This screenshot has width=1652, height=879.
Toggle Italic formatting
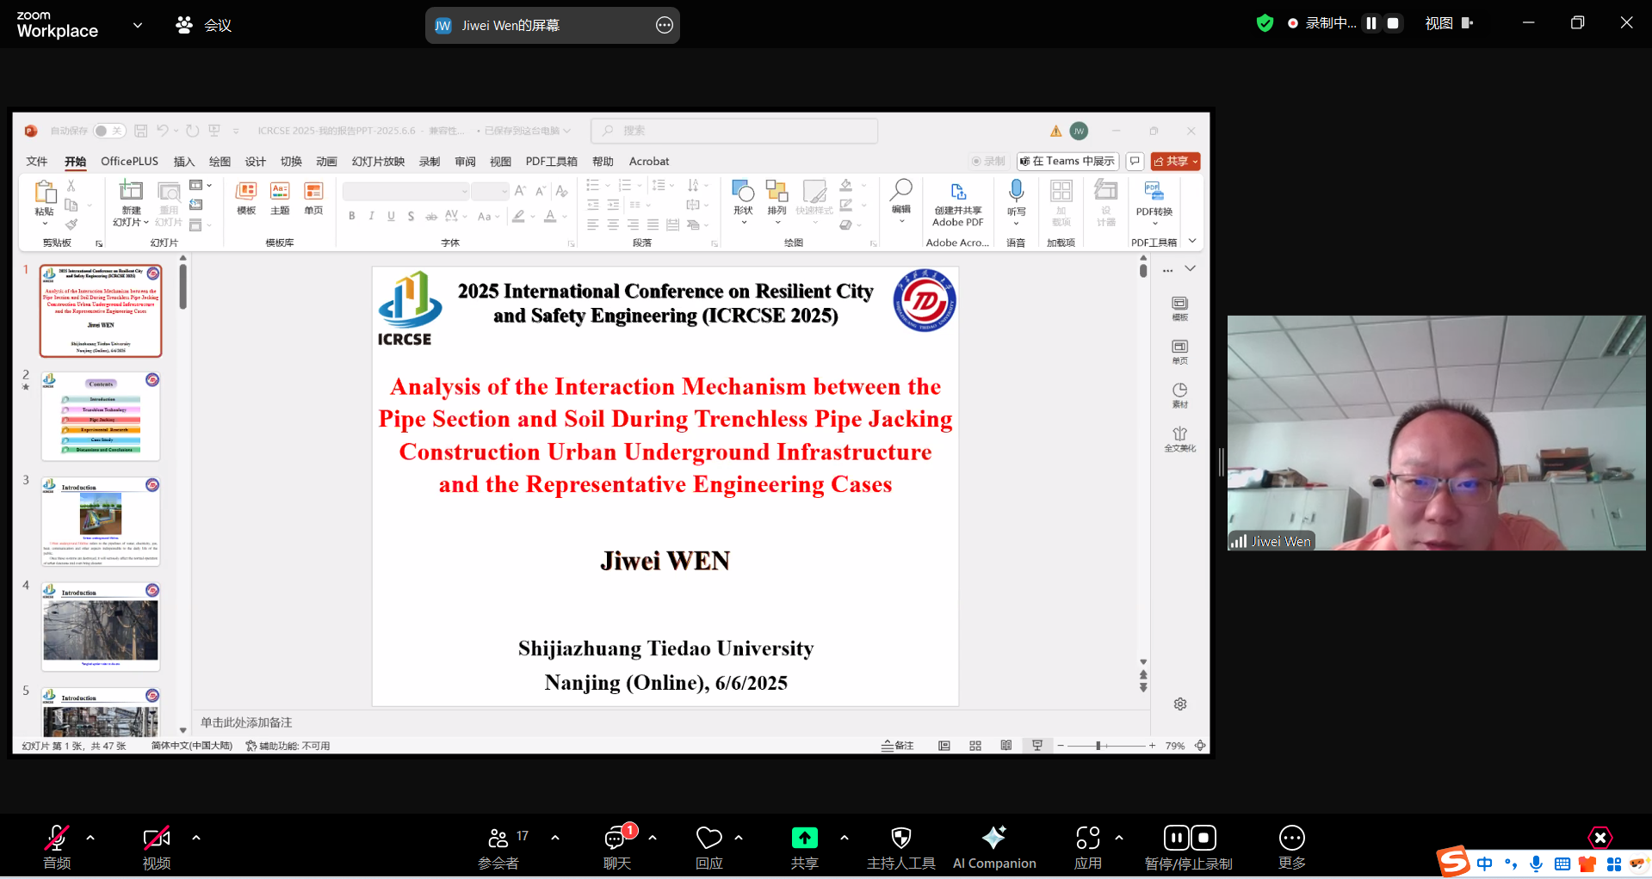tap(372, 216)
